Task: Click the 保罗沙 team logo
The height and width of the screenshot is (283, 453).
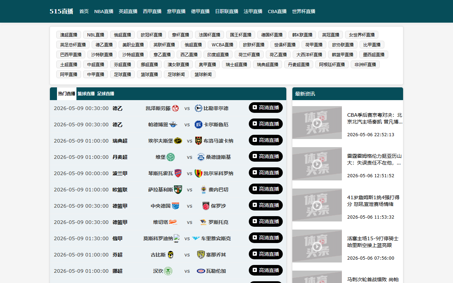Action: click(206, 206)
